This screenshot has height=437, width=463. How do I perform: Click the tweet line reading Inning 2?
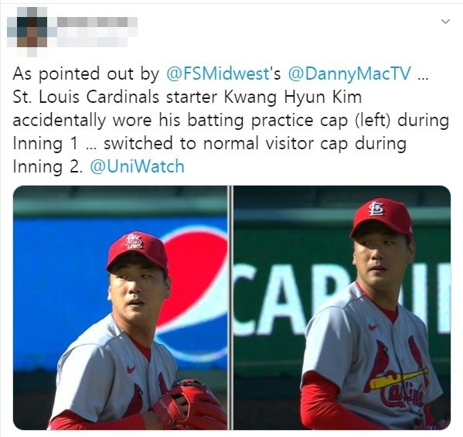pos(47,166)
